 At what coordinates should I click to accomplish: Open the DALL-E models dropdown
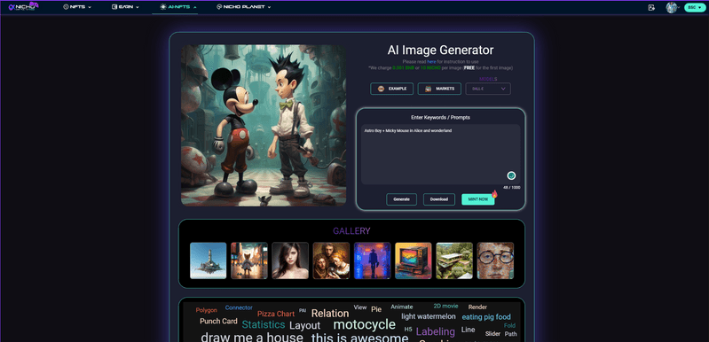[488, 89]
